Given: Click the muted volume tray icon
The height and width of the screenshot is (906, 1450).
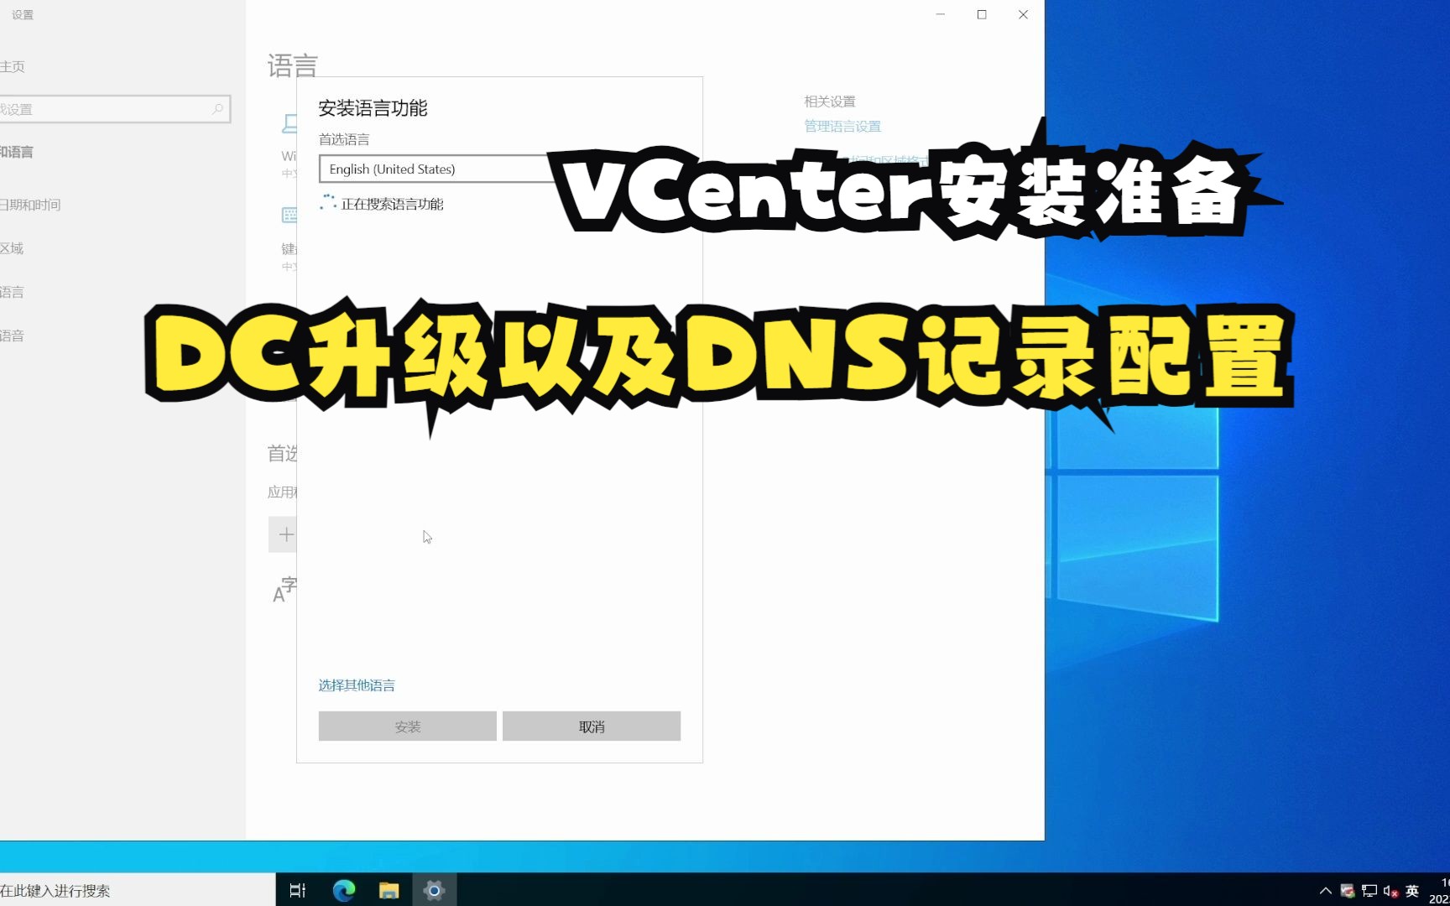Looking at the screenshot, I should [1391, 891].
